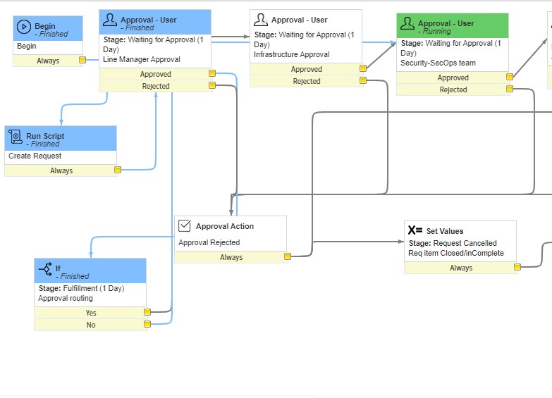Click Rejected condition of Line Manager Approval
The height and width of the screenshot is (398, 552).
(155, 86)
